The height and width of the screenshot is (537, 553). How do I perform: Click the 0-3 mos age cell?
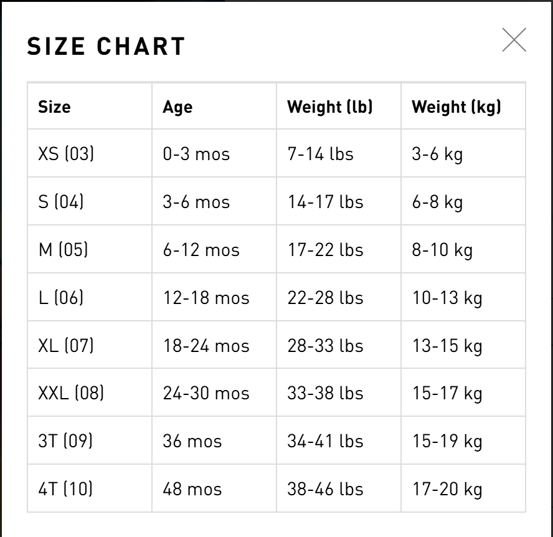(x=196, y=154)
